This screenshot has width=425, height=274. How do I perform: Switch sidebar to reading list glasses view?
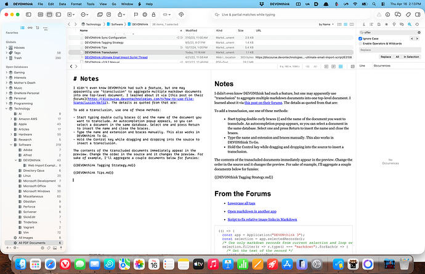pos(30,28)
